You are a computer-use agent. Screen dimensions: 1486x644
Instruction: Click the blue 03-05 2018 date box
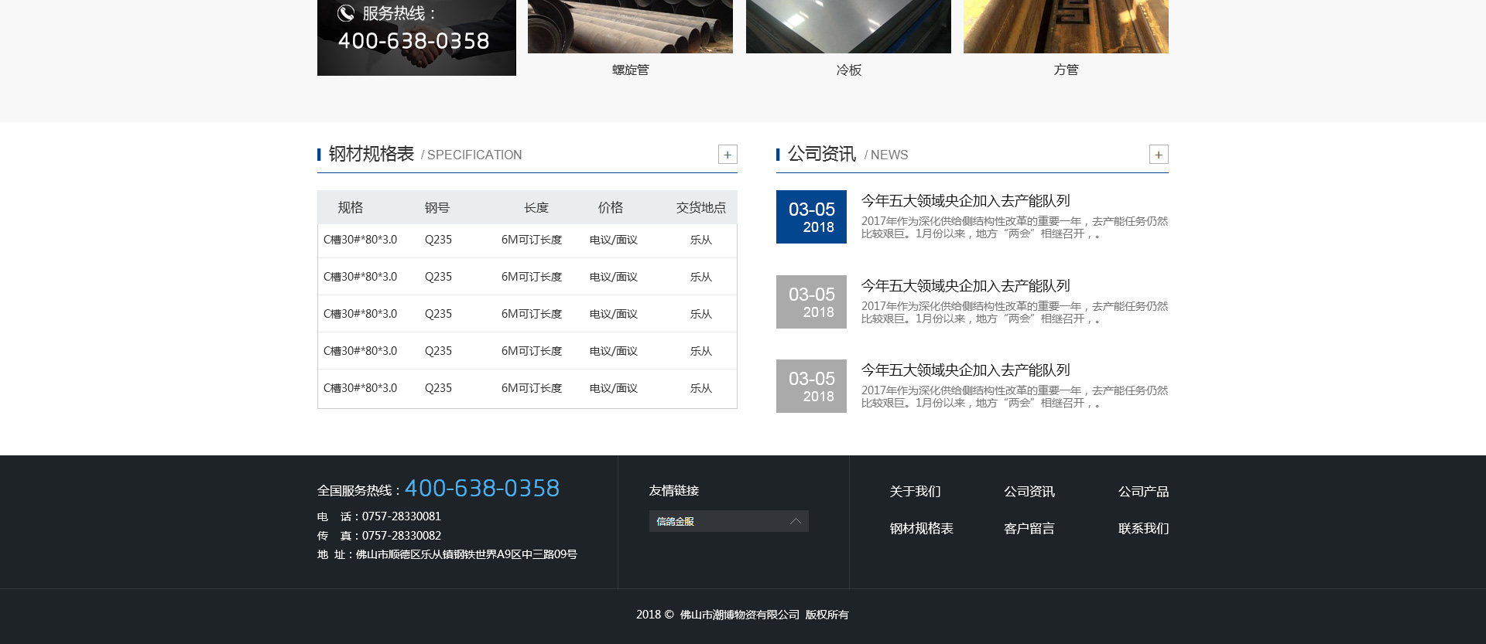[811, 216]
